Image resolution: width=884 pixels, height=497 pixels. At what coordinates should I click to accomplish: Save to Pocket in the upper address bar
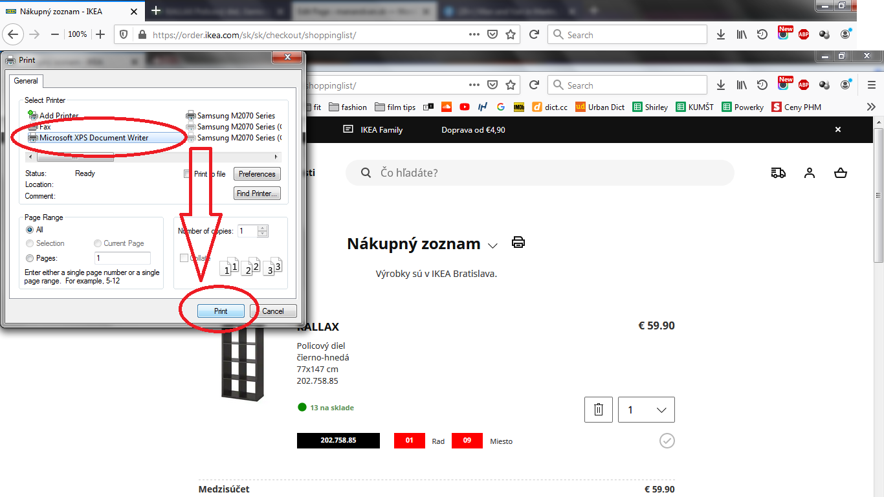click(x=492, y=35)
